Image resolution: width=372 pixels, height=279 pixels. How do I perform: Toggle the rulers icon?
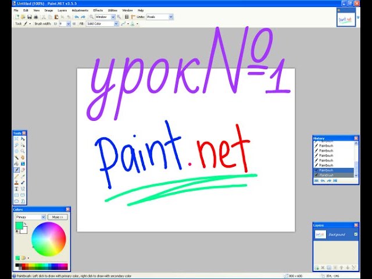coord(133,17)
